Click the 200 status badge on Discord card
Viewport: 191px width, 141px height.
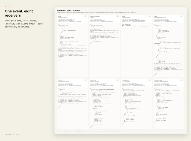point(85,80)
